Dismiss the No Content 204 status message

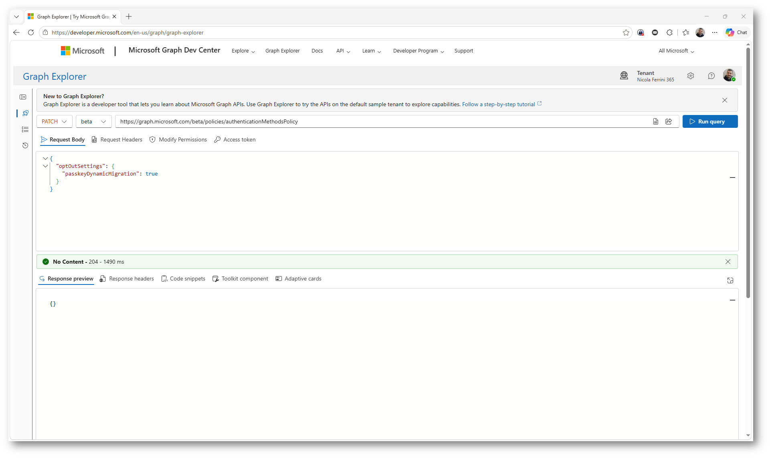pos(728,262)
